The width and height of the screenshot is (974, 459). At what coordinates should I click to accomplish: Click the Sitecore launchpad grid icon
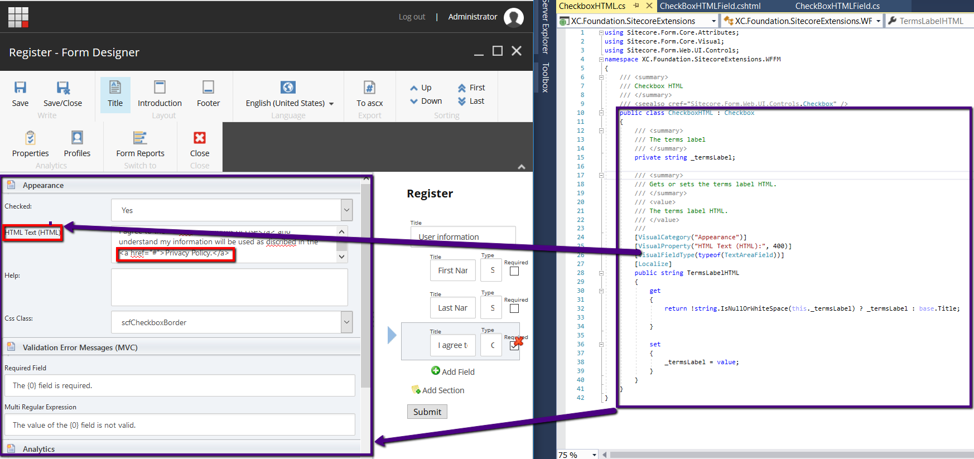[x=18, y=17]
